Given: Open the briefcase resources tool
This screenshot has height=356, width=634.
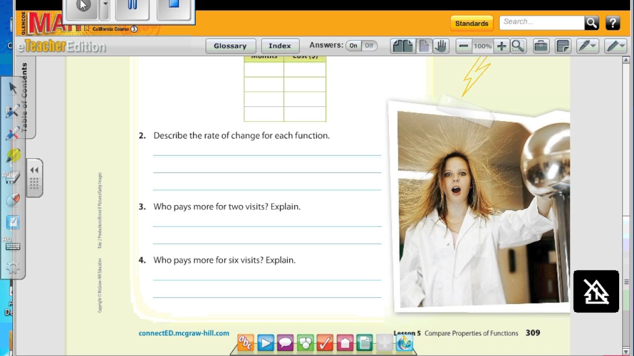Looking at the screenshot, I should click(541, 46).
